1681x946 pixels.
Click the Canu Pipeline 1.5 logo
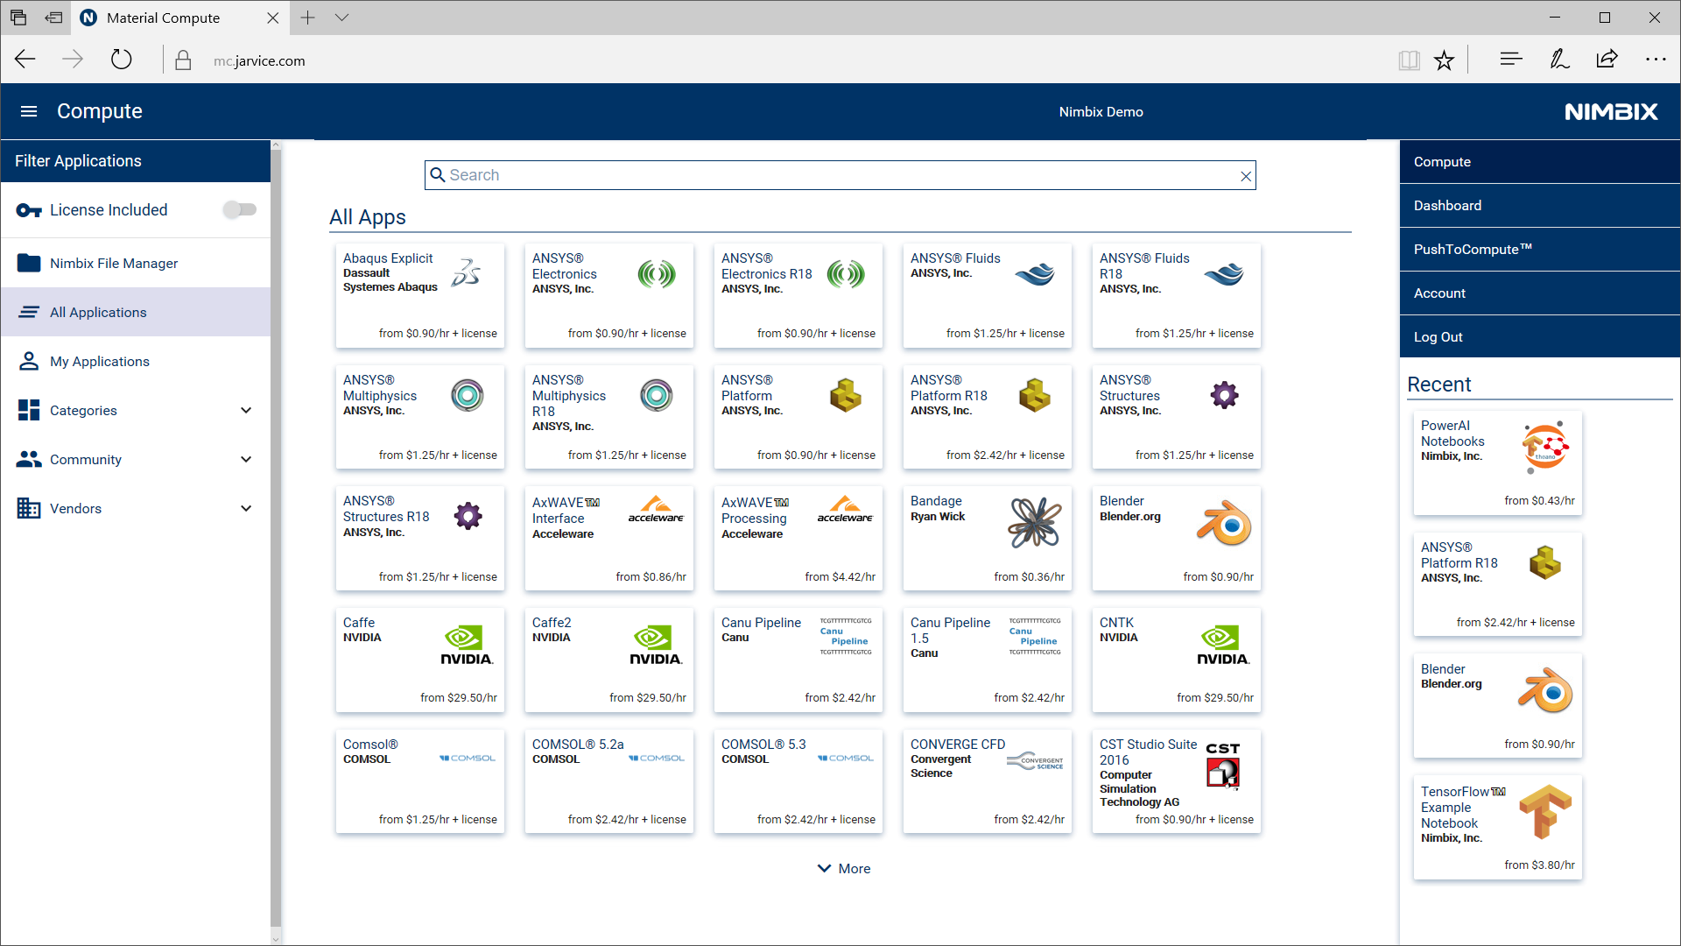[x=1035, y=636]
